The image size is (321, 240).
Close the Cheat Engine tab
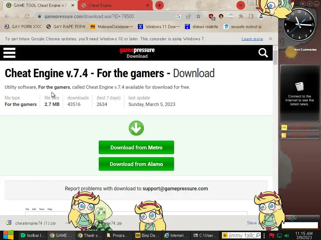148,6
